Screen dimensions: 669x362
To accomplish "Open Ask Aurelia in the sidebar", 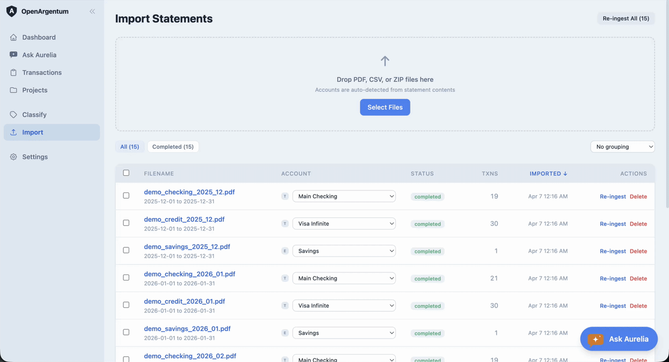I will tap(52, 55).
